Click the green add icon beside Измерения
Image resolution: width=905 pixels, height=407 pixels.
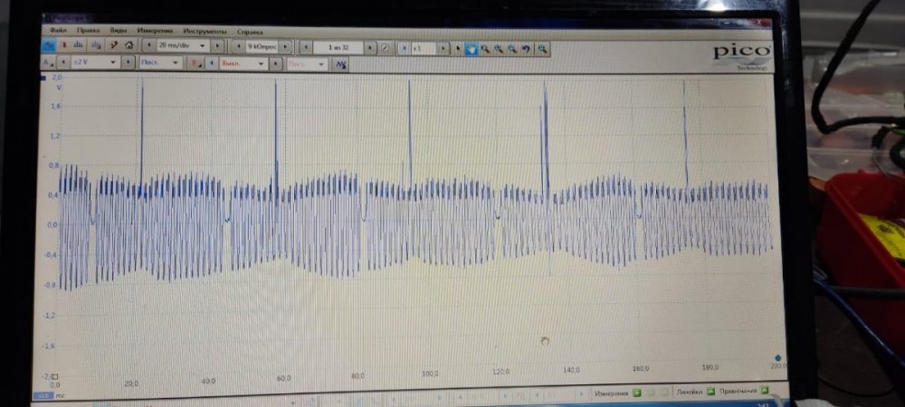(x=636, y=393)
